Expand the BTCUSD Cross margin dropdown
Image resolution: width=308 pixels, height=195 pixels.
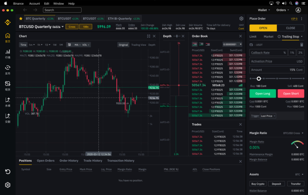293,133
